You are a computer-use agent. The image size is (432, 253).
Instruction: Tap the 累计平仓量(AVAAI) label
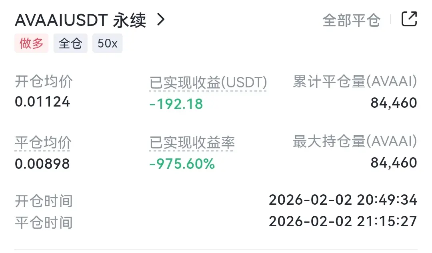(x=355, y=82)
